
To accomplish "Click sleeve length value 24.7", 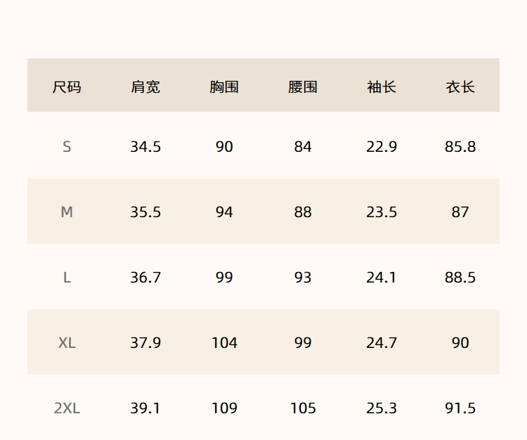I will tap(382, 343).
